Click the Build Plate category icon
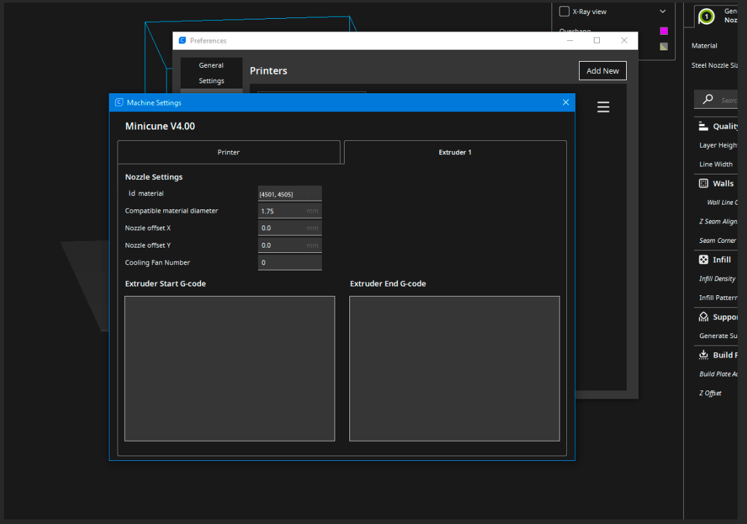Screen dimensions: 747x524 point(703,354)
